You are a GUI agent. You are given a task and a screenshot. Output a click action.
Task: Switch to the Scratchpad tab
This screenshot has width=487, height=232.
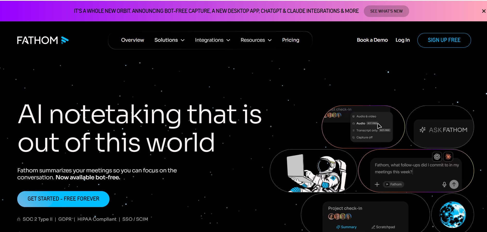click(383, 227)
